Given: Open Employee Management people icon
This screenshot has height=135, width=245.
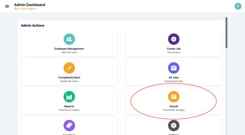Looking at the screenshot, I should point(69,39).
